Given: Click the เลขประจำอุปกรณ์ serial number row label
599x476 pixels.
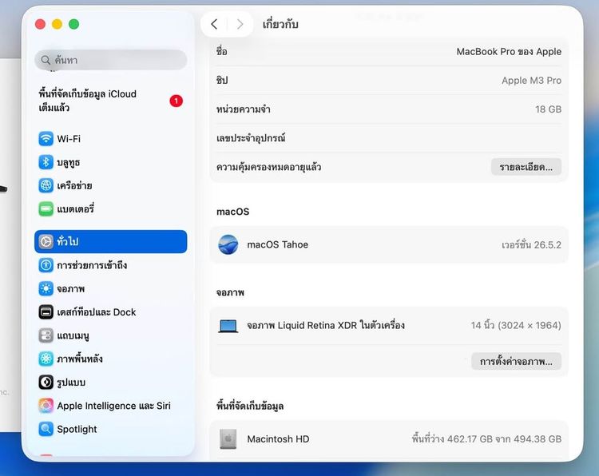Looking at the screenshot, I should [251, 138].
